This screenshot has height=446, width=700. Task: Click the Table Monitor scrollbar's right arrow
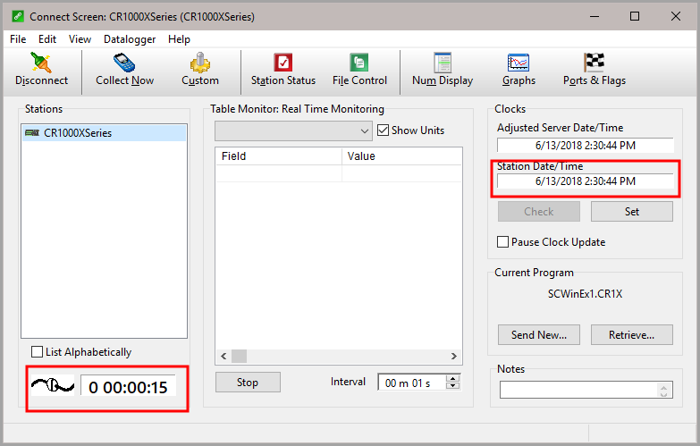[453, 356]
